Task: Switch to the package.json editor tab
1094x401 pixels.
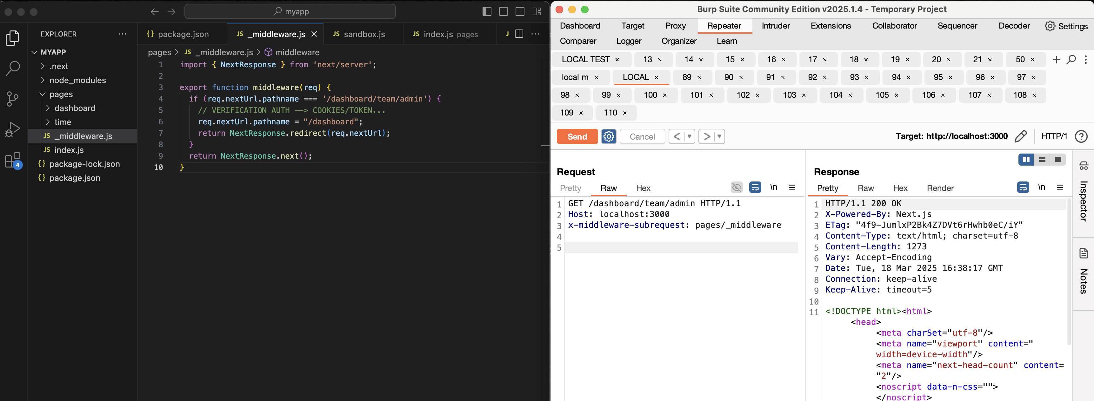Action: (183, 34)
